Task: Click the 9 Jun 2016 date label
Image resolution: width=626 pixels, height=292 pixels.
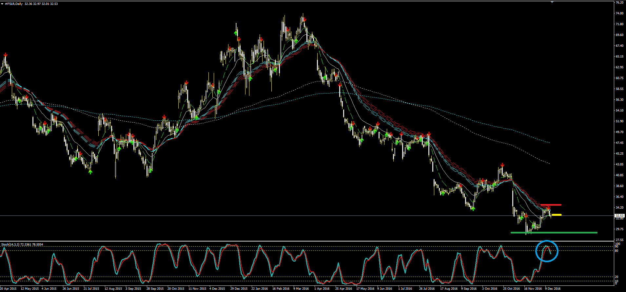Action: point(384,289)
